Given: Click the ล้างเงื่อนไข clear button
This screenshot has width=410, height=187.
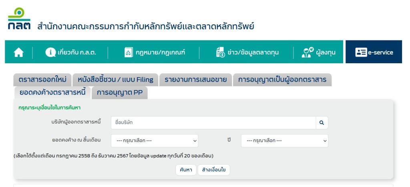Looking at the screenshot, I should click(214, 170).
